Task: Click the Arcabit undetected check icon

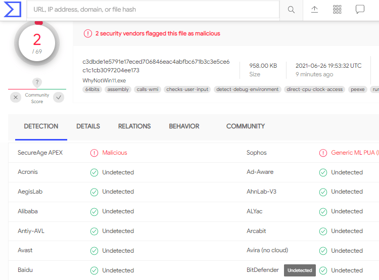Action: (323, 231)
